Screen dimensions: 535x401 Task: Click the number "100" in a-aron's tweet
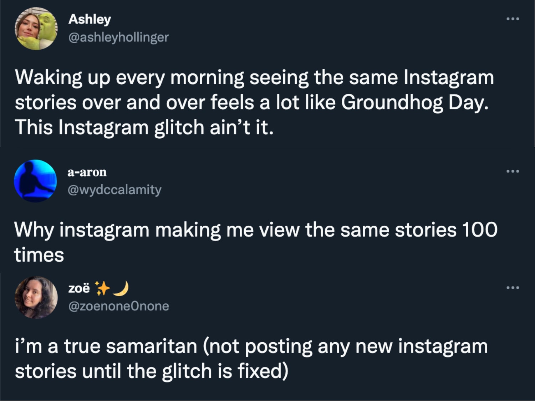click(479, 230)
